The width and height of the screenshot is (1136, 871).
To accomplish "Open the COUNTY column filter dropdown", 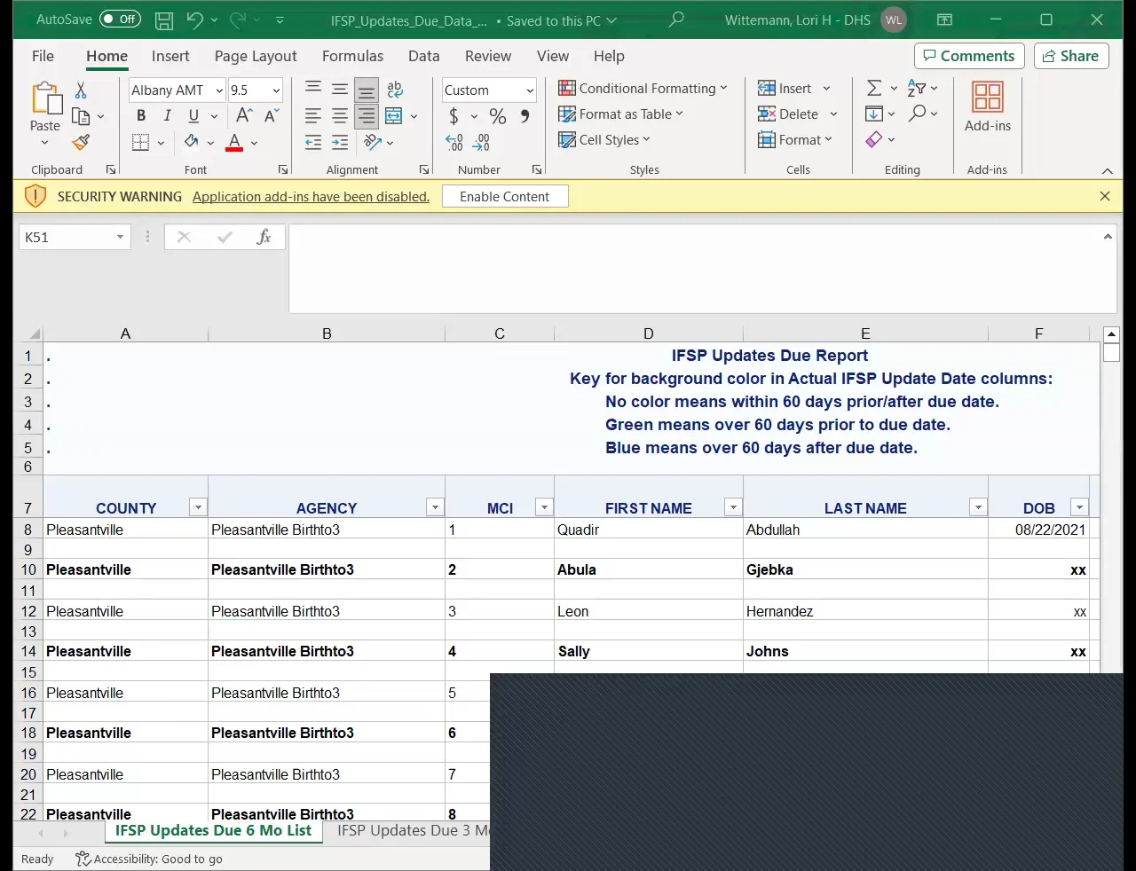I will 198,507.
